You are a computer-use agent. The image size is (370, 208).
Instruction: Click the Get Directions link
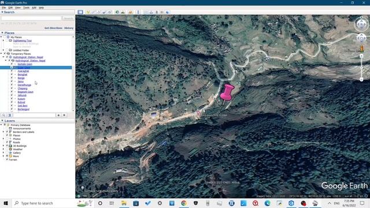(53, 28)
